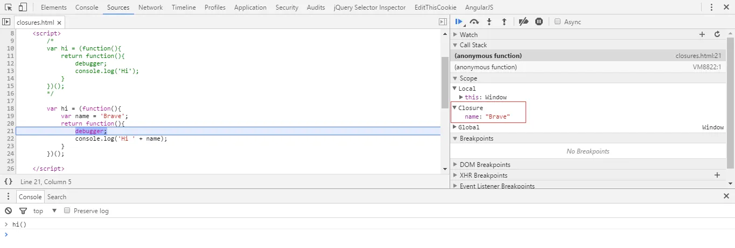Viewport: 735px width, 248px height.
Task: Clear the console with the clear icon
Action: point(9,211)
